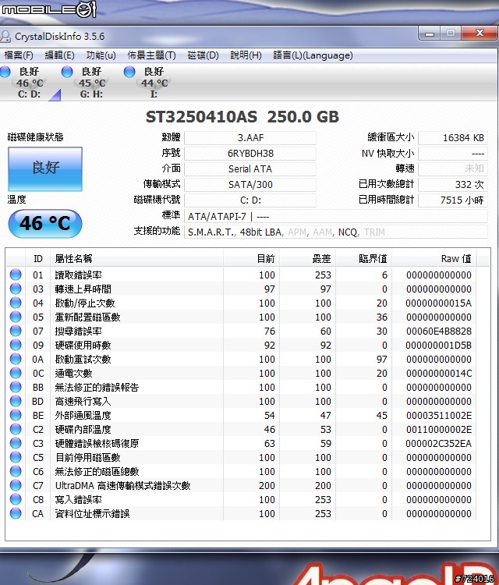Click the Raw 值 column header
Image resolution: width=499 pixels, height=585 pixels.
click(x=434, y=258)
